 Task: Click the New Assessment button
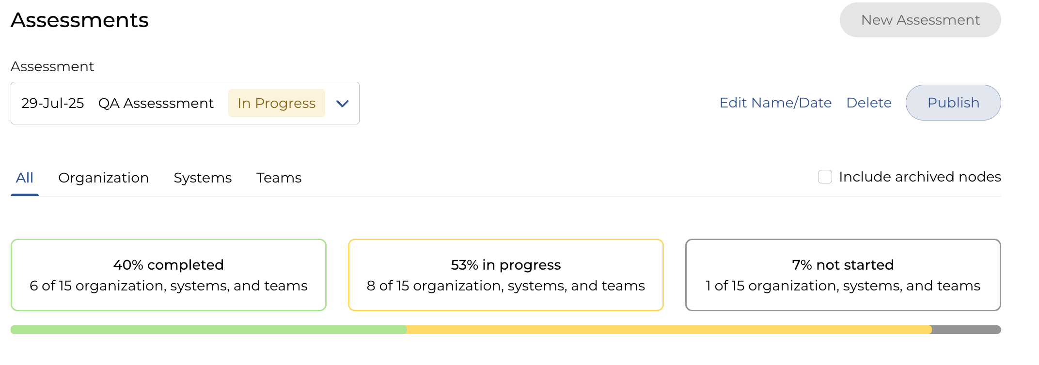(x=920, y=20)
